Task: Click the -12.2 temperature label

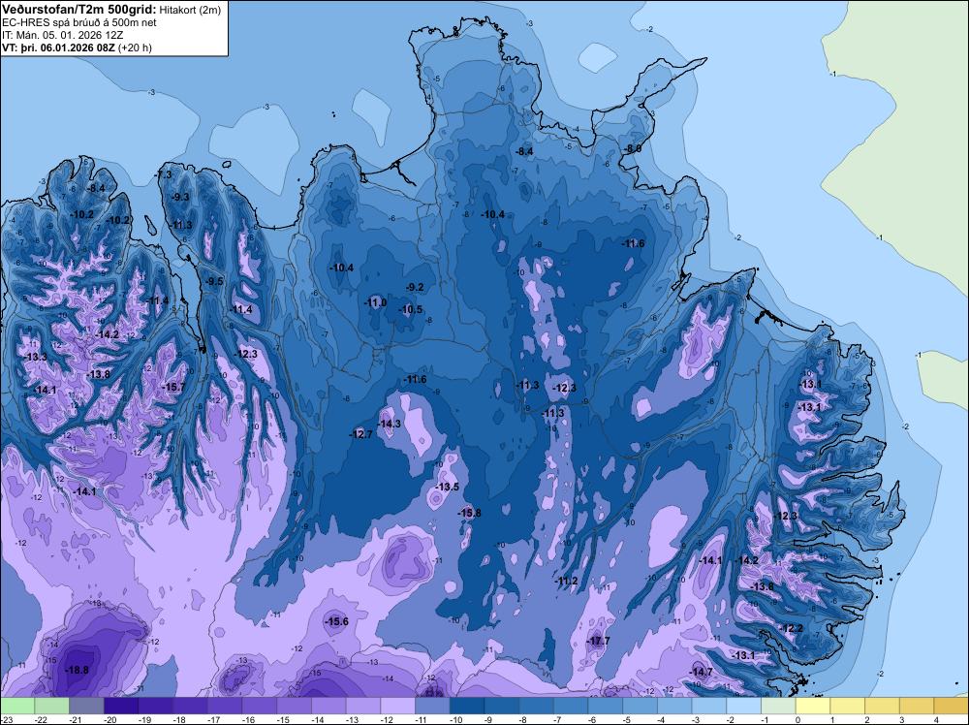Action: pos(791,629)
